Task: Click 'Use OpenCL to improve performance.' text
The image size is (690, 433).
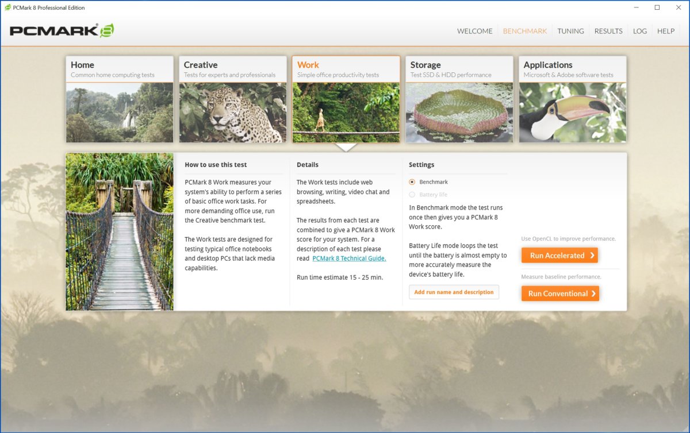Action: (569, 239)
